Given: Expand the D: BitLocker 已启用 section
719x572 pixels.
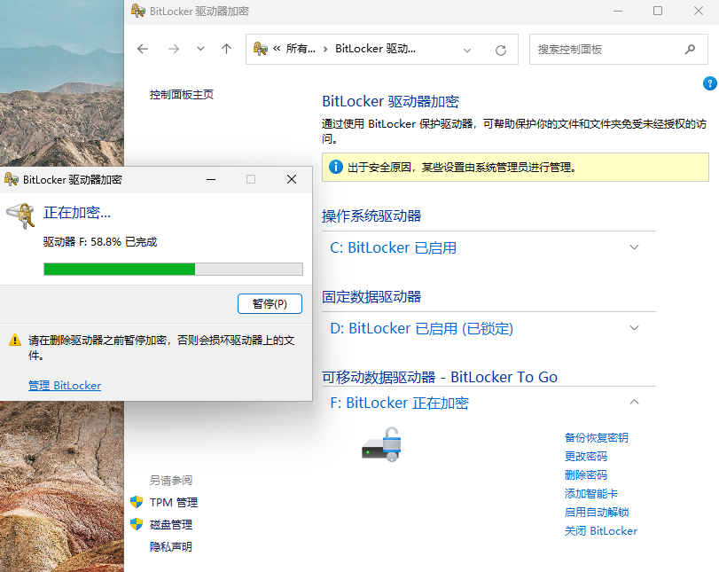Looking at the screenshot, I should coord(634,327).
